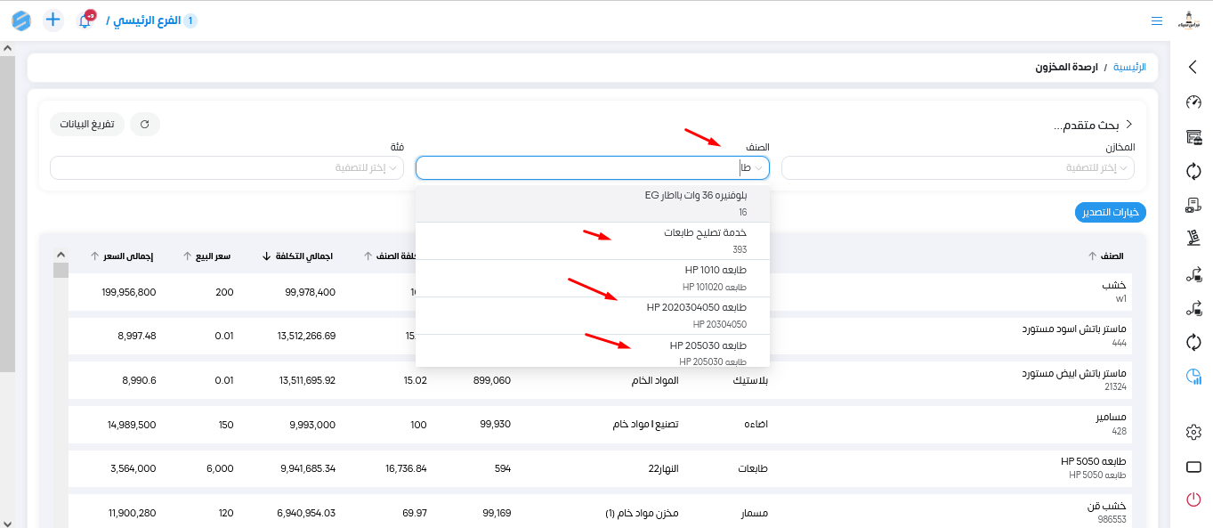Viewport: 1213px width, 528px height.
Task: Choose طابعه HP 1010 option
Action: 592,278
